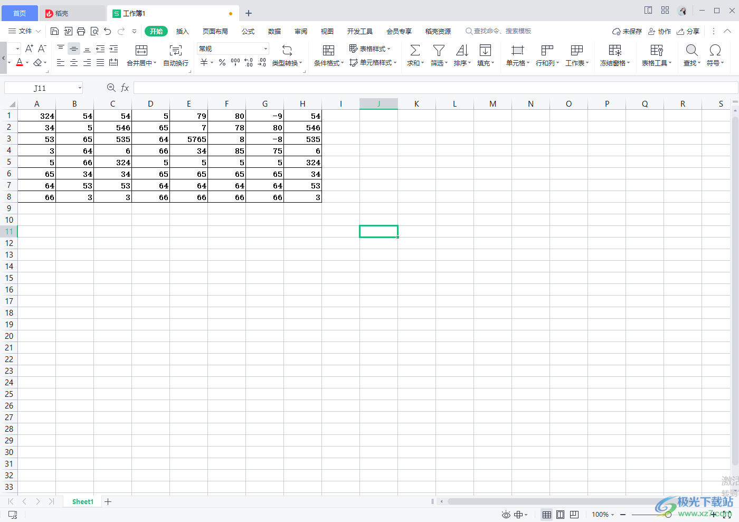Open Print Preview icon
739x522 pixels.
pos(94,31)
